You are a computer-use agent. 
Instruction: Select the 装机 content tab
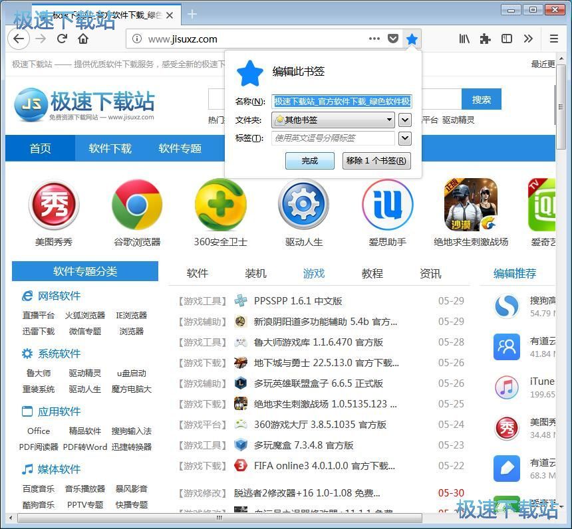255,274
